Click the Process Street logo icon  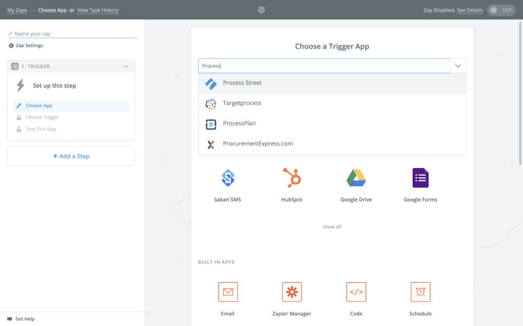point(211,84)
